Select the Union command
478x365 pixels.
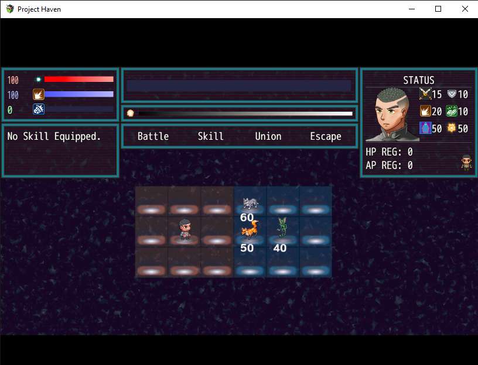tap(268, 136)
